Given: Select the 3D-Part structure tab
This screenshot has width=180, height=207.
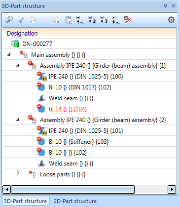Looking at the screenshot, I should (25, 201).
